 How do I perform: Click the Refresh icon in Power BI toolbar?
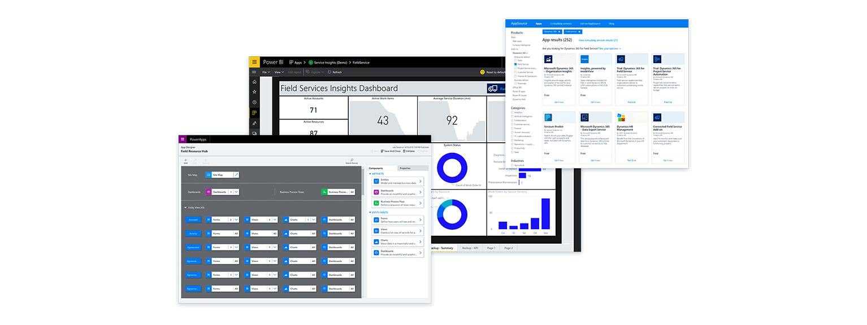click(330, 72)
